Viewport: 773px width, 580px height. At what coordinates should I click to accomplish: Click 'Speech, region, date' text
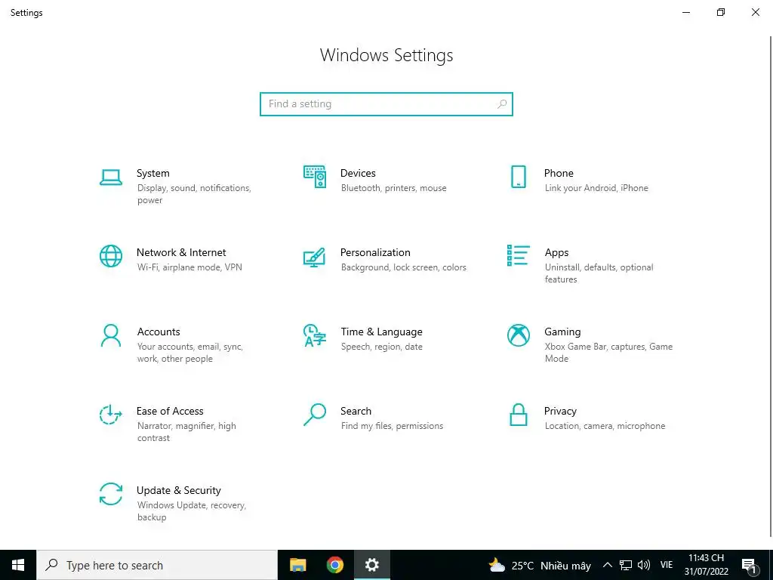[x=381, y=347]
